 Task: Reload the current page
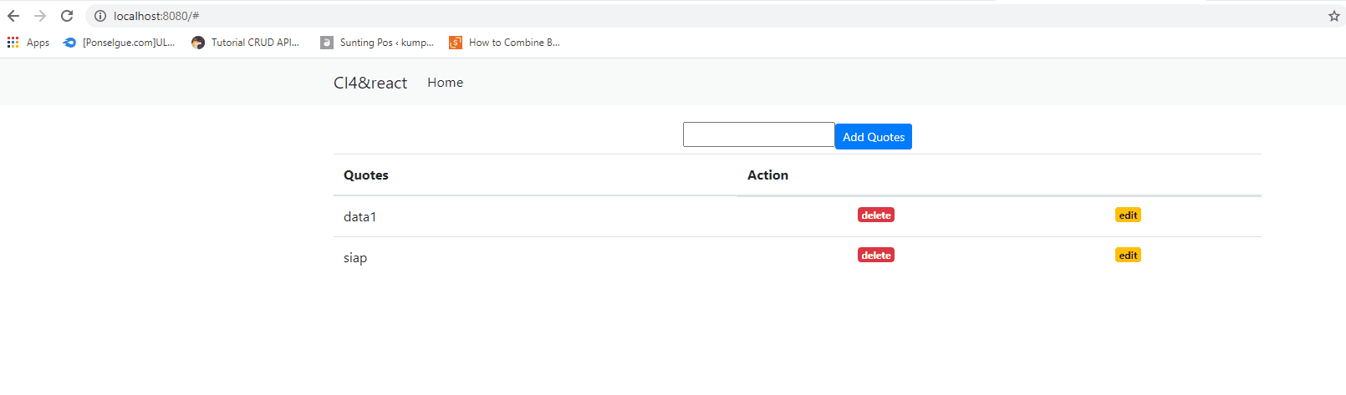(x=67, y=16)
